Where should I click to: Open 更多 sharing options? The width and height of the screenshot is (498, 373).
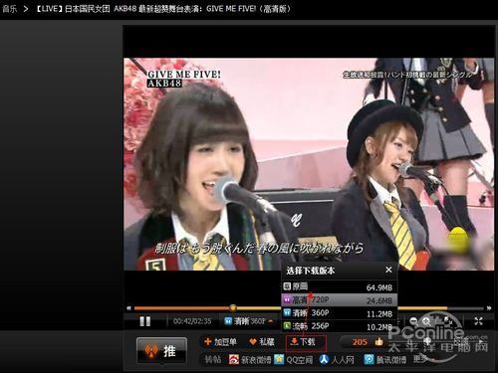click(419, 359)
